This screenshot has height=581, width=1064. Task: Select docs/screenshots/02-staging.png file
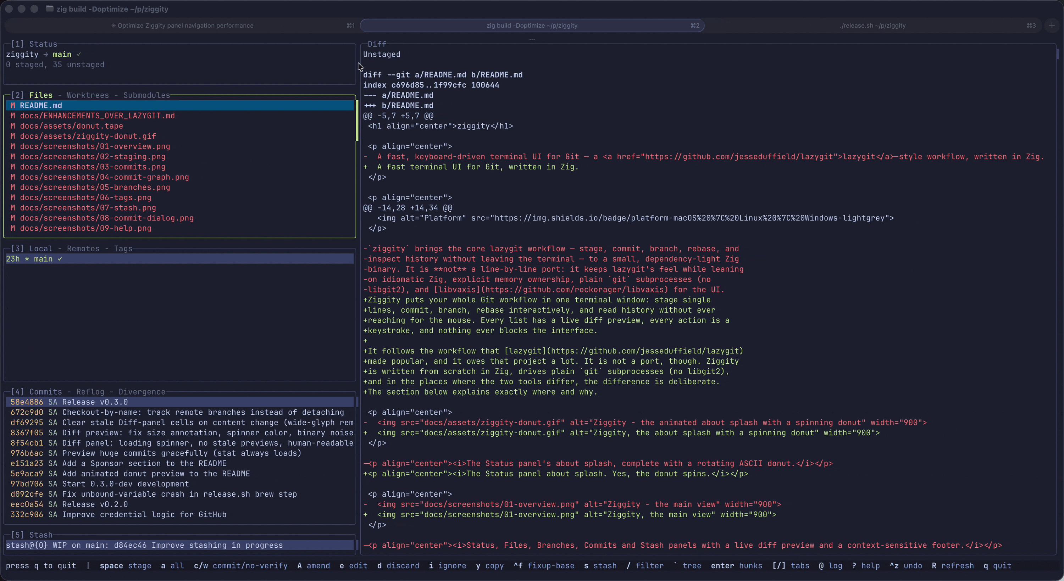tap(180, 156)
